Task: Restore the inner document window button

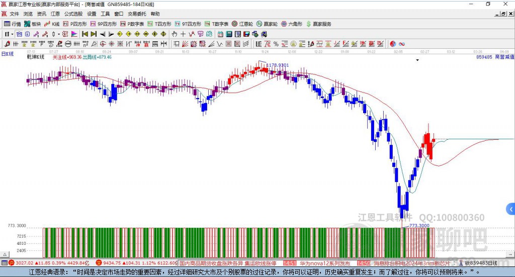Action: [503, 14]
